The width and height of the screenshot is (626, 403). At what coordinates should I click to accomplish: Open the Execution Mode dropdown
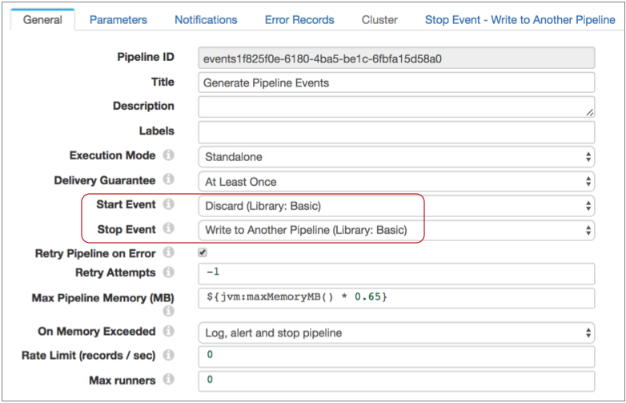395,157
